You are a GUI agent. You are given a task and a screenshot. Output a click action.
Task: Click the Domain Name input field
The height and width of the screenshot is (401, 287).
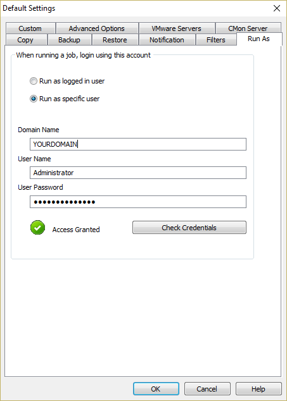[x=138, y=144]
